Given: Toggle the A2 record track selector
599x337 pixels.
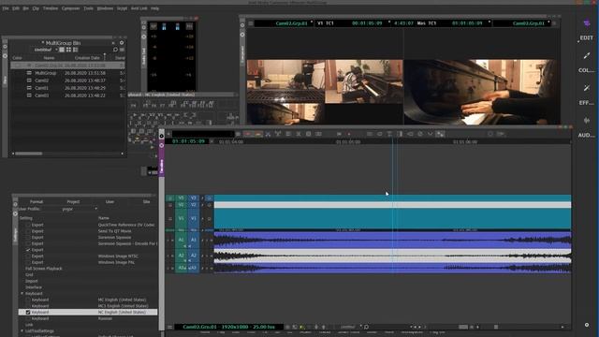Looking at the screenshot, I should pos(194,256).
